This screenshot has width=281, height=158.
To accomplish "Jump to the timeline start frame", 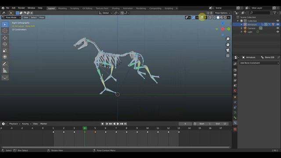I will [107, 124].
